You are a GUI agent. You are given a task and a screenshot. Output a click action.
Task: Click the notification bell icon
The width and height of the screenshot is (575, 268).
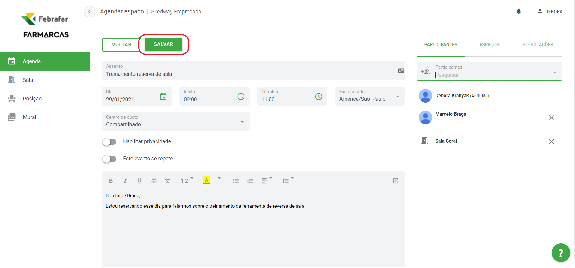(519, 11)
